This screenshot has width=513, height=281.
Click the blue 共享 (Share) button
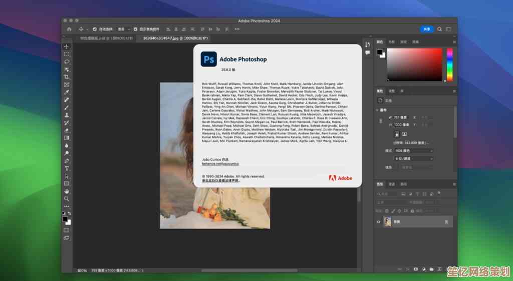pyautogui.click(x=426, y=29)
